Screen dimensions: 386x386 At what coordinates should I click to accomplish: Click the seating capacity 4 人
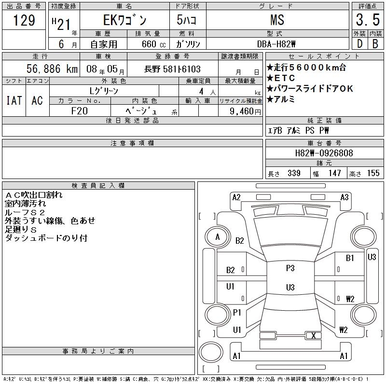tap(207, 92)
